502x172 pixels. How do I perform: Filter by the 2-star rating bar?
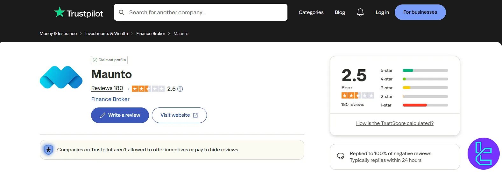425,96
